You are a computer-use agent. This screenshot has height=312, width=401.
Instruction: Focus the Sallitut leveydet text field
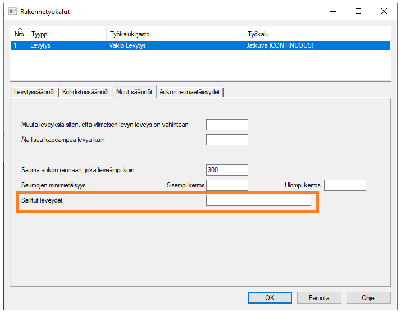point(258,201)
